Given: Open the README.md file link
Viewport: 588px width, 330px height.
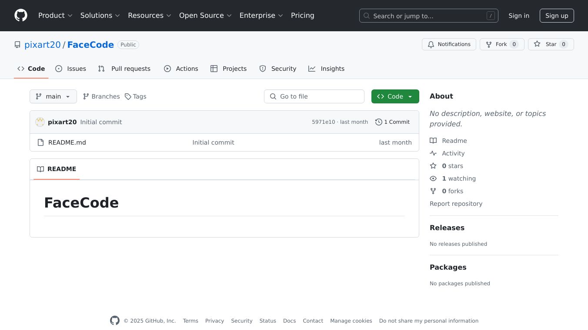Looking at the screenshot, I should 67,142.
